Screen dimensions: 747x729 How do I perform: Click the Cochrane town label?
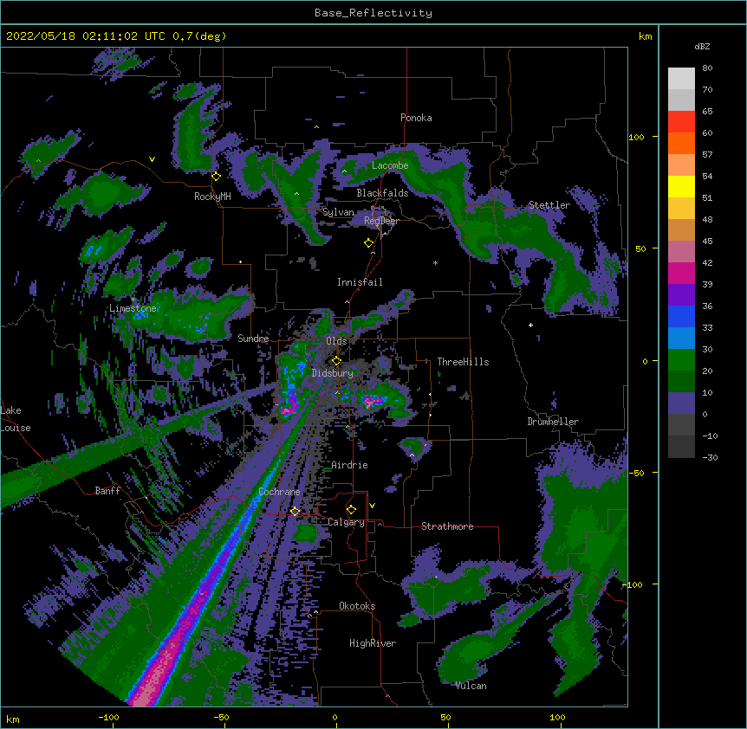(x=279, y=492)
